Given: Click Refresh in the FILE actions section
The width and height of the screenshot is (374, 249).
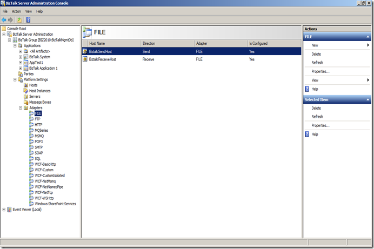Looking at the screenshot, I should tap(317, 63).
